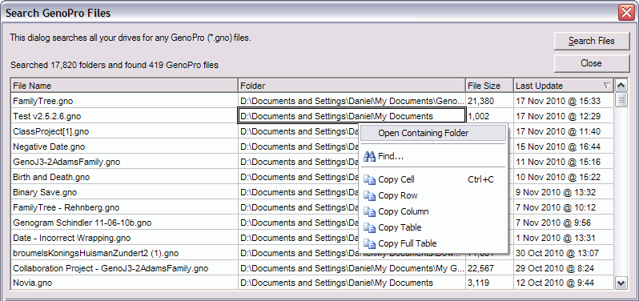
Task: Select Negative Date.gno file name
Action: [49, 146]
